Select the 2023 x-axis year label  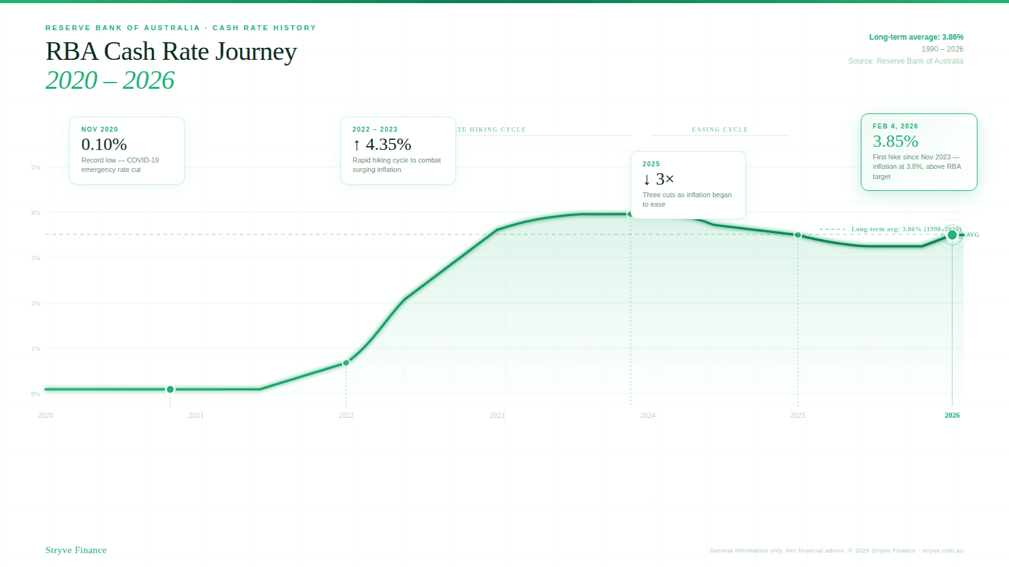click(497, 415)
